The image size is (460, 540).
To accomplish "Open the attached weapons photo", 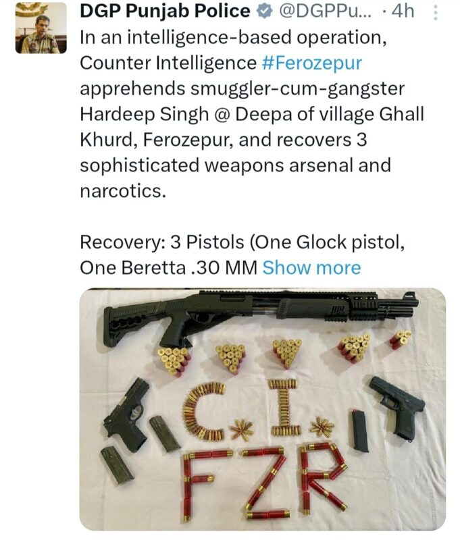I will pyautogui.click(x=263, y=410).
